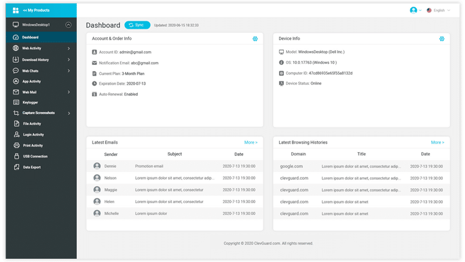This screenshot has height=262, width=465.
Task: Click the US flag language icon
Action: (429, 10)
